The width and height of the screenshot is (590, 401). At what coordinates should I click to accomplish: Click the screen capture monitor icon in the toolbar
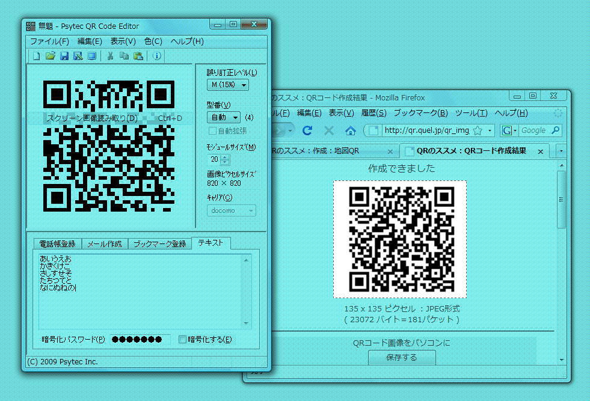92,56
